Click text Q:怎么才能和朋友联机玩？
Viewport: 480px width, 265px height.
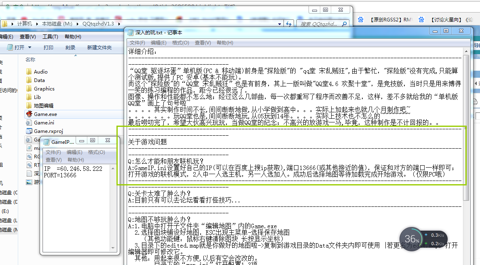point(166,162)
